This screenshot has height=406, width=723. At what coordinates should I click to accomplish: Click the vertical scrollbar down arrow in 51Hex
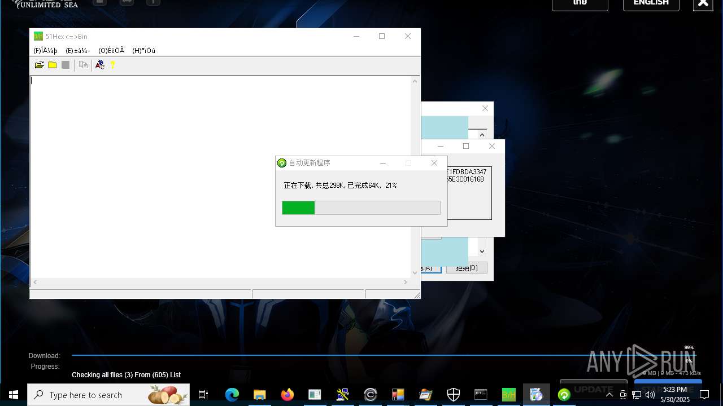(x=415, y=272)
